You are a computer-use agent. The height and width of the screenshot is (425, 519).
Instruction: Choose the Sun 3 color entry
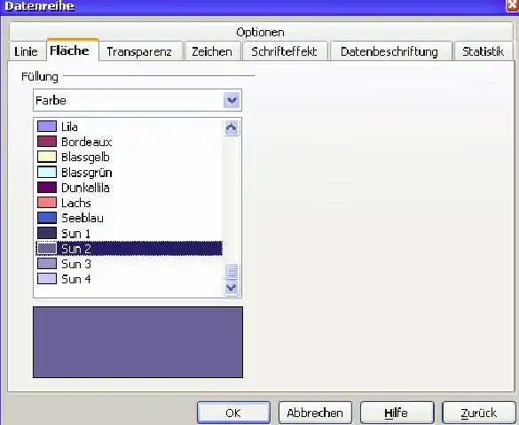[130, 264]
